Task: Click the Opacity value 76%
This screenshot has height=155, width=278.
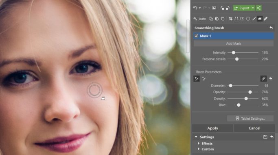Action: point(265,92)
